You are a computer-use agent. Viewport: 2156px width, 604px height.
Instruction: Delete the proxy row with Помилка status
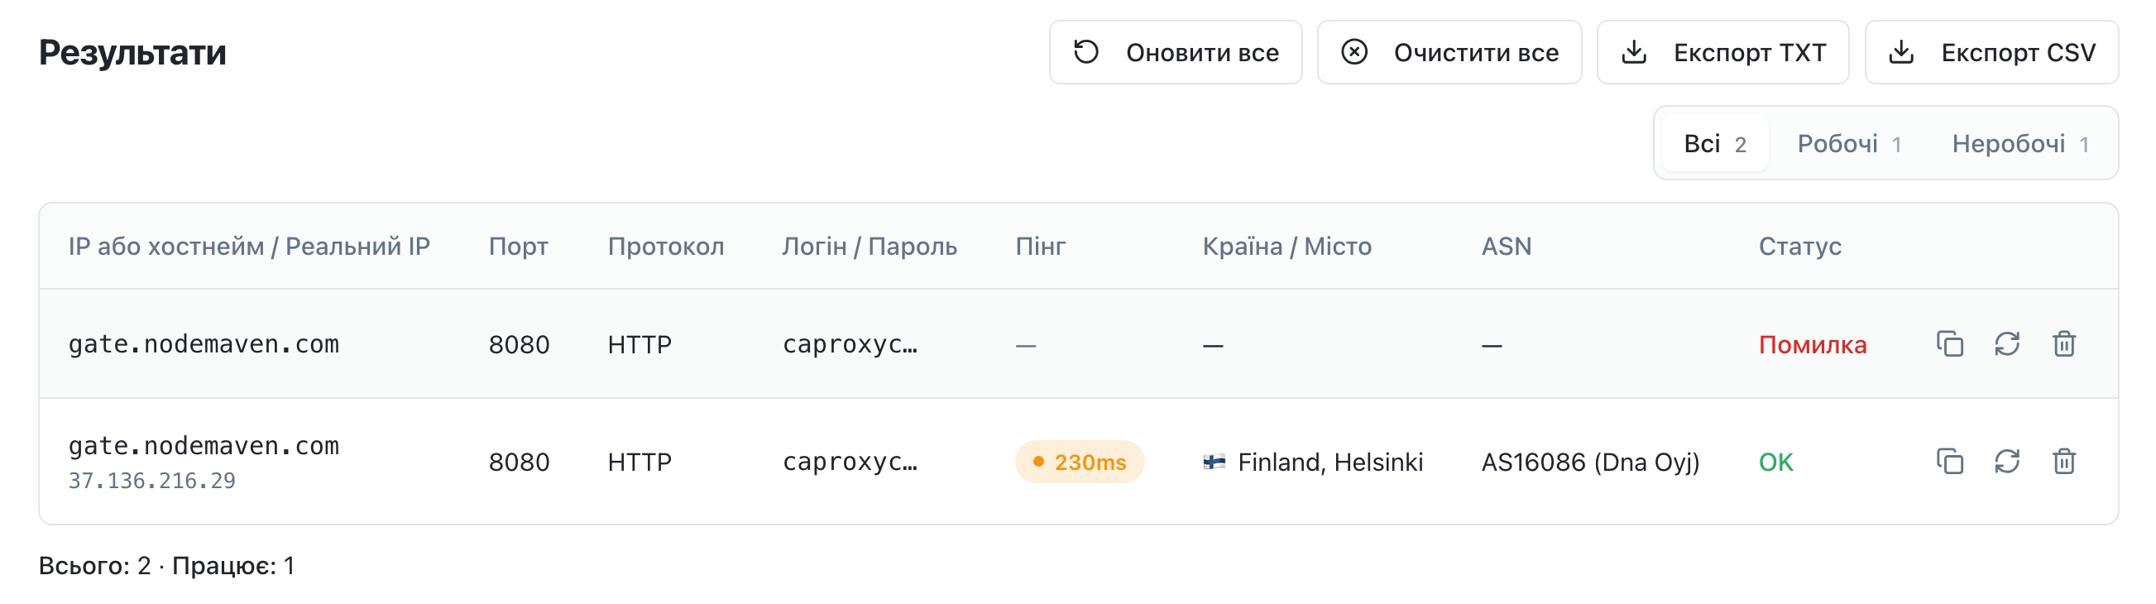coord(2063,344)
